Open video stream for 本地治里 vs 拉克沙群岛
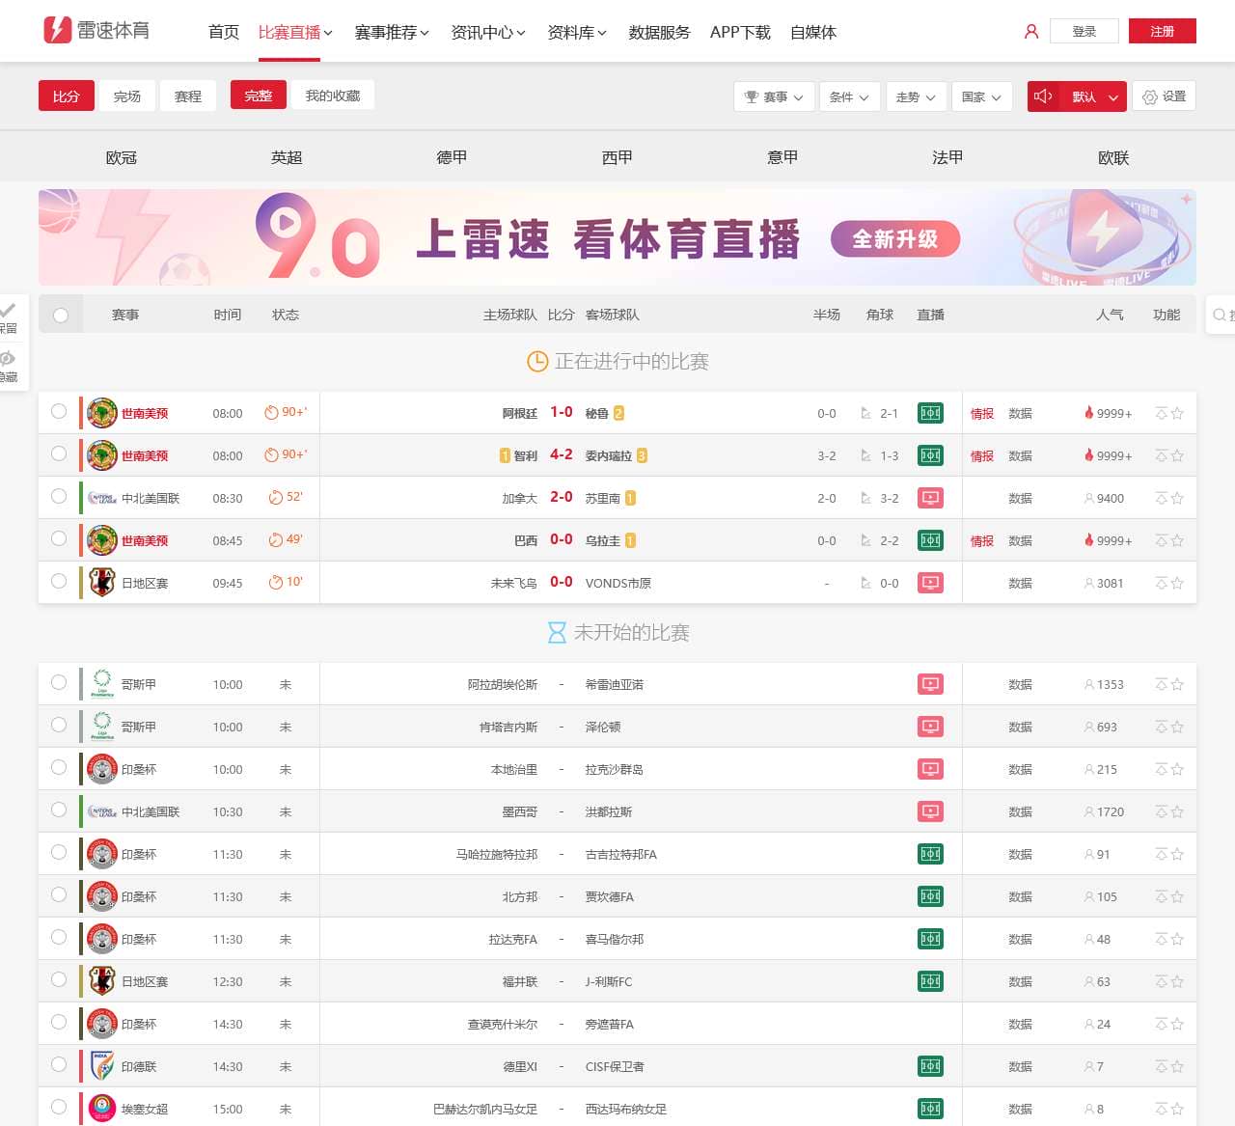1235x1126 pixels. coord(930,769)
